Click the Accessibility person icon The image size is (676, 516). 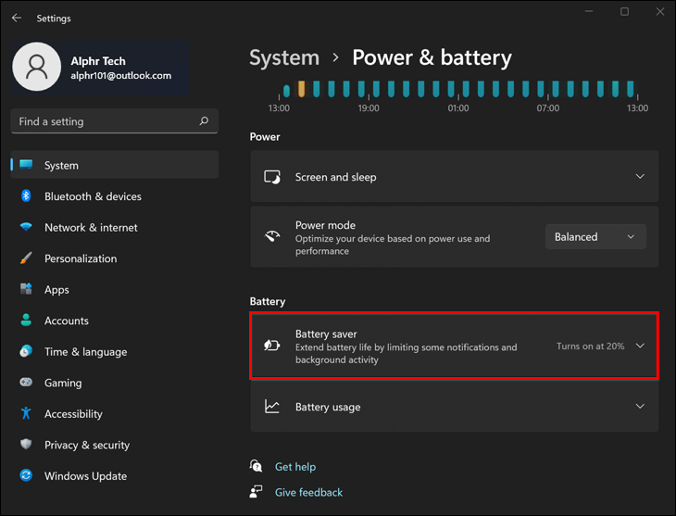pos(26,414)
